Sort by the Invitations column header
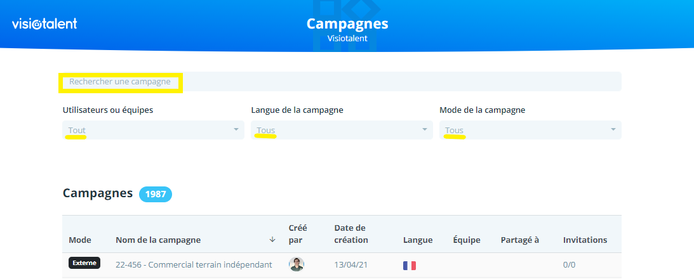 pos(585,240)
